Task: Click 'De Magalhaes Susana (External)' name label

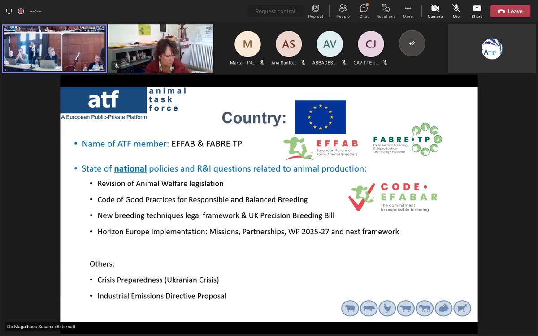Action: coord(41,327)
